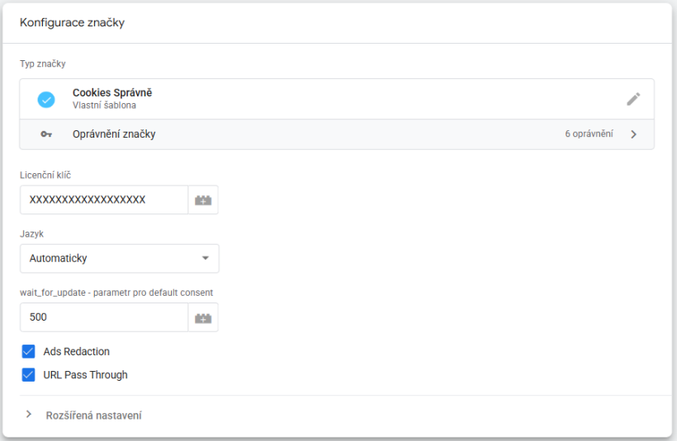Click the blue checkmark Cookies Správně icon

[x=46, y=100]
